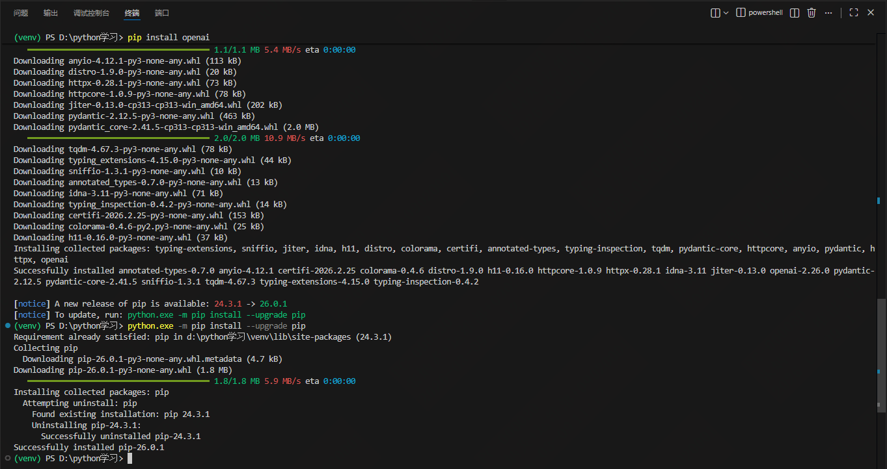This screenshot has height=469, width=887.
Task: Click 'Downloading typing_inspection-0.4.2' line
Action: (150, 205)
